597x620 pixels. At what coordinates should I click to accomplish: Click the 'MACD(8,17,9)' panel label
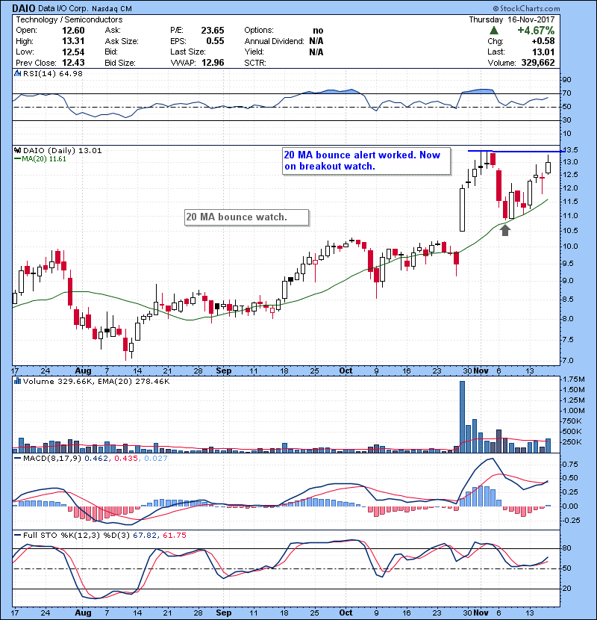click(x=52, y=459)
